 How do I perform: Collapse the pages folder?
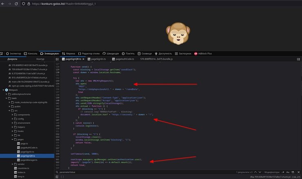(x=13, y=139)
